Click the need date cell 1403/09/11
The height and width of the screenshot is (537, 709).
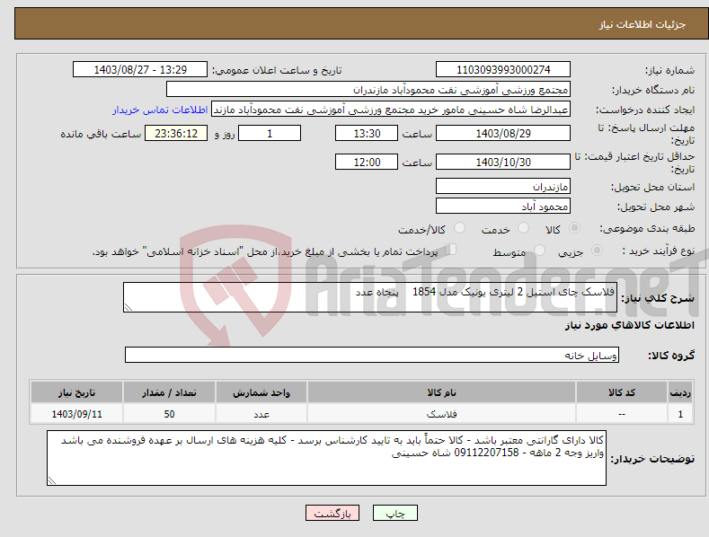pos(77,414)
